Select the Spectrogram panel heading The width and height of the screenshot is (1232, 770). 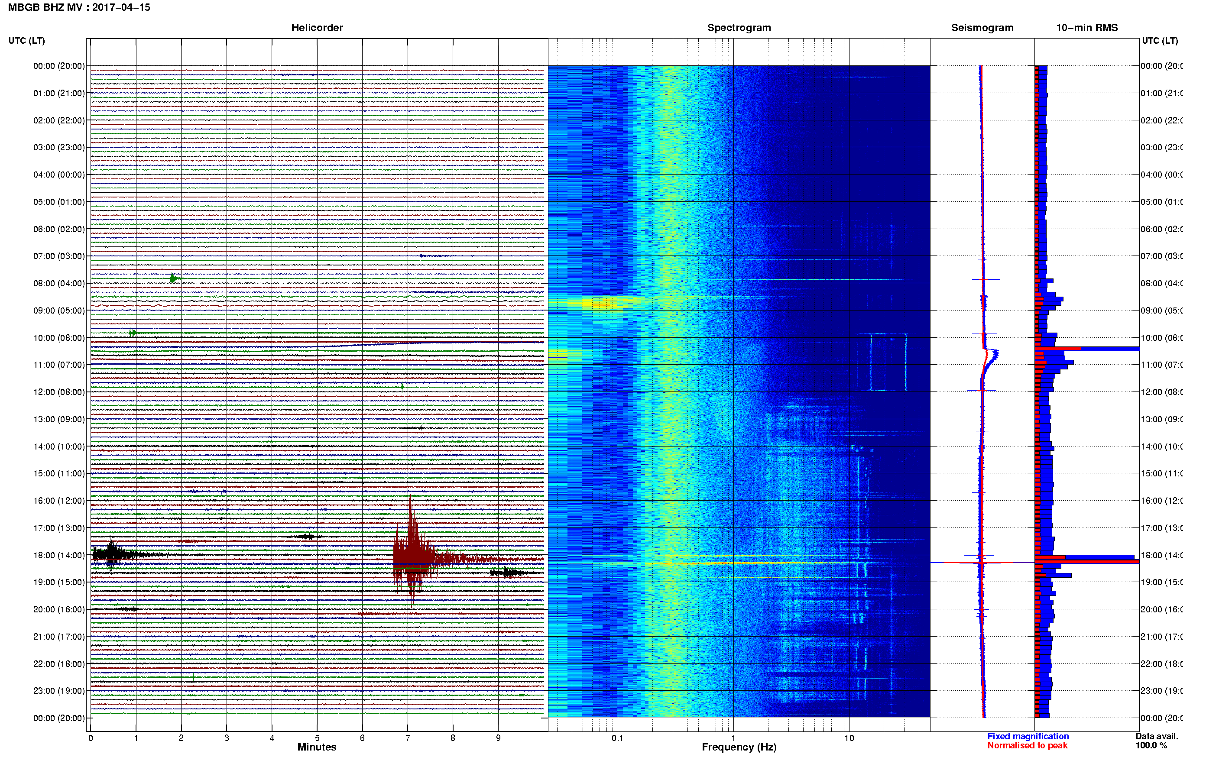[x=739, y=28]
